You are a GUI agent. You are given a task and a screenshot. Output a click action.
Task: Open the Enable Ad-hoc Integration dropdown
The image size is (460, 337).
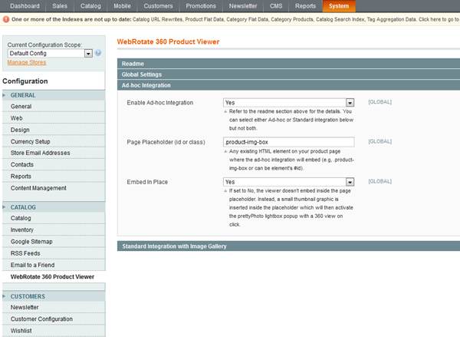pyautogui.click(x=288, y=102)
